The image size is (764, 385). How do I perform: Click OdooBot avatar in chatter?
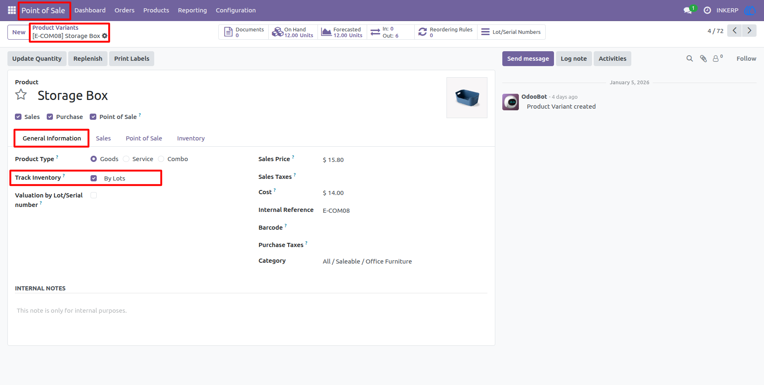tap(511, 102)
